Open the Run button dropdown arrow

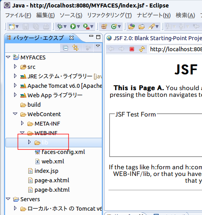point(78,26)
